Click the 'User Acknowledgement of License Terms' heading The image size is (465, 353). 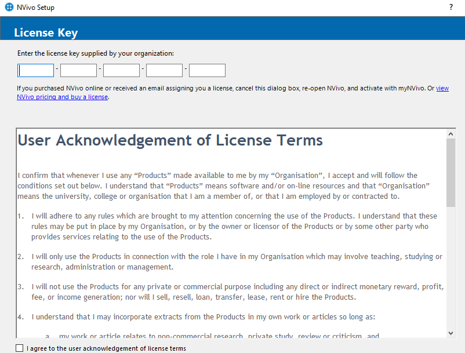[170, 140]
